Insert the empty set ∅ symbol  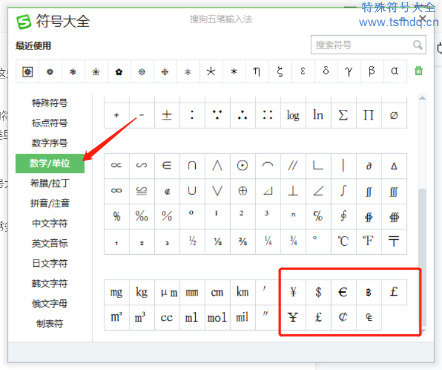(394, 115)
